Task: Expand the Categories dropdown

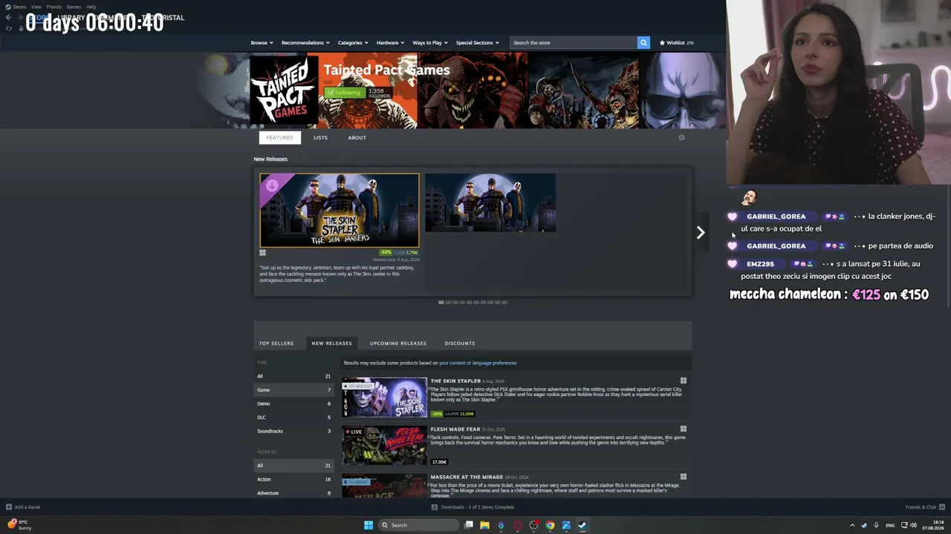Action: coord(353,42)
